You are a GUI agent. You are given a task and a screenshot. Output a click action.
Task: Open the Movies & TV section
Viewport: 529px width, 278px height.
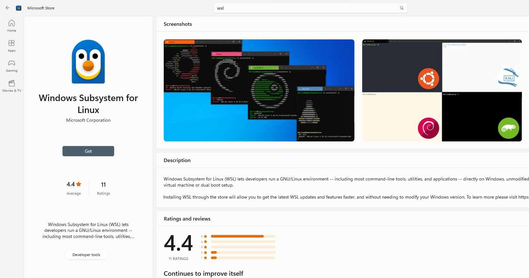tap(12, 86)
